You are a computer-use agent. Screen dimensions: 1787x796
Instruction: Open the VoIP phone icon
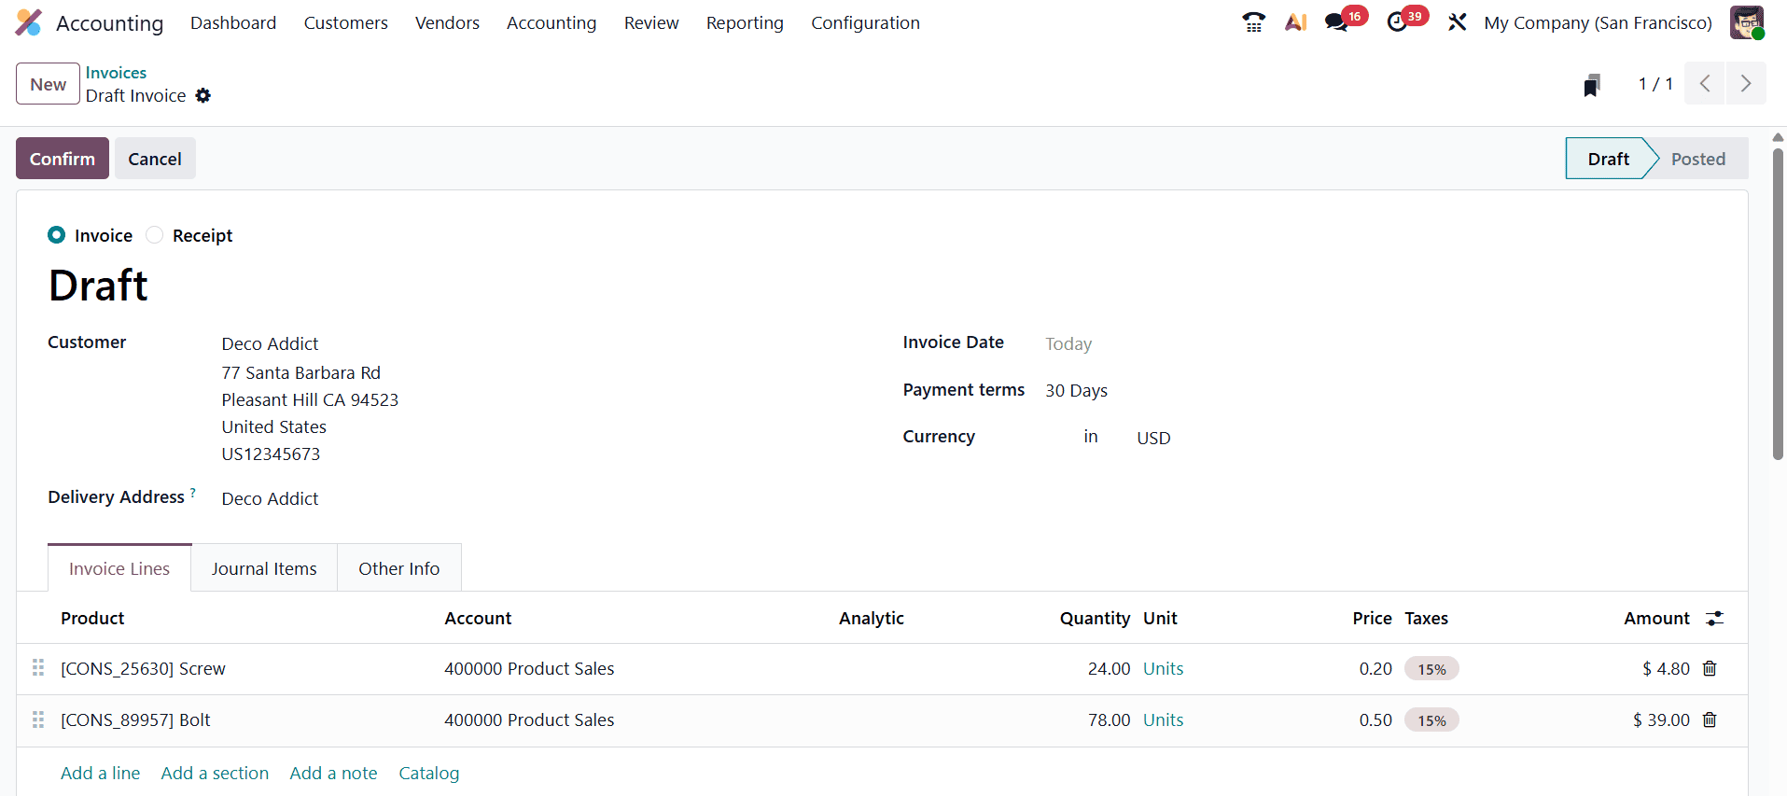[1253, 22]
